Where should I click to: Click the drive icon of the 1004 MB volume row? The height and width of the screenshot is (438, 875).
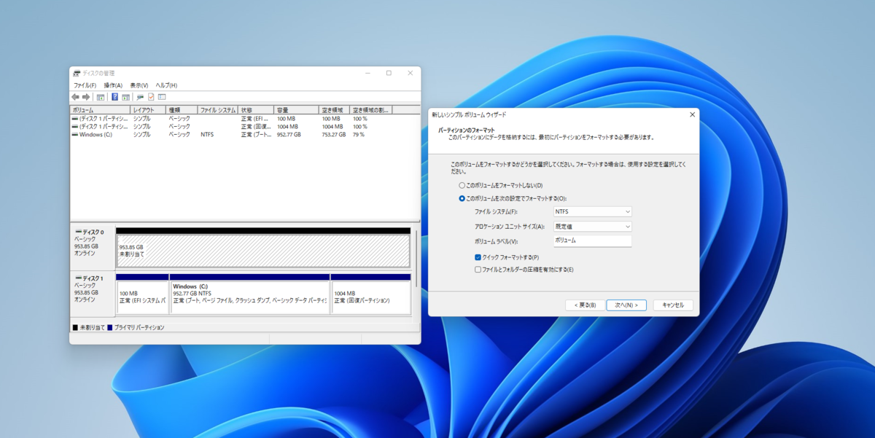(75, 126)
